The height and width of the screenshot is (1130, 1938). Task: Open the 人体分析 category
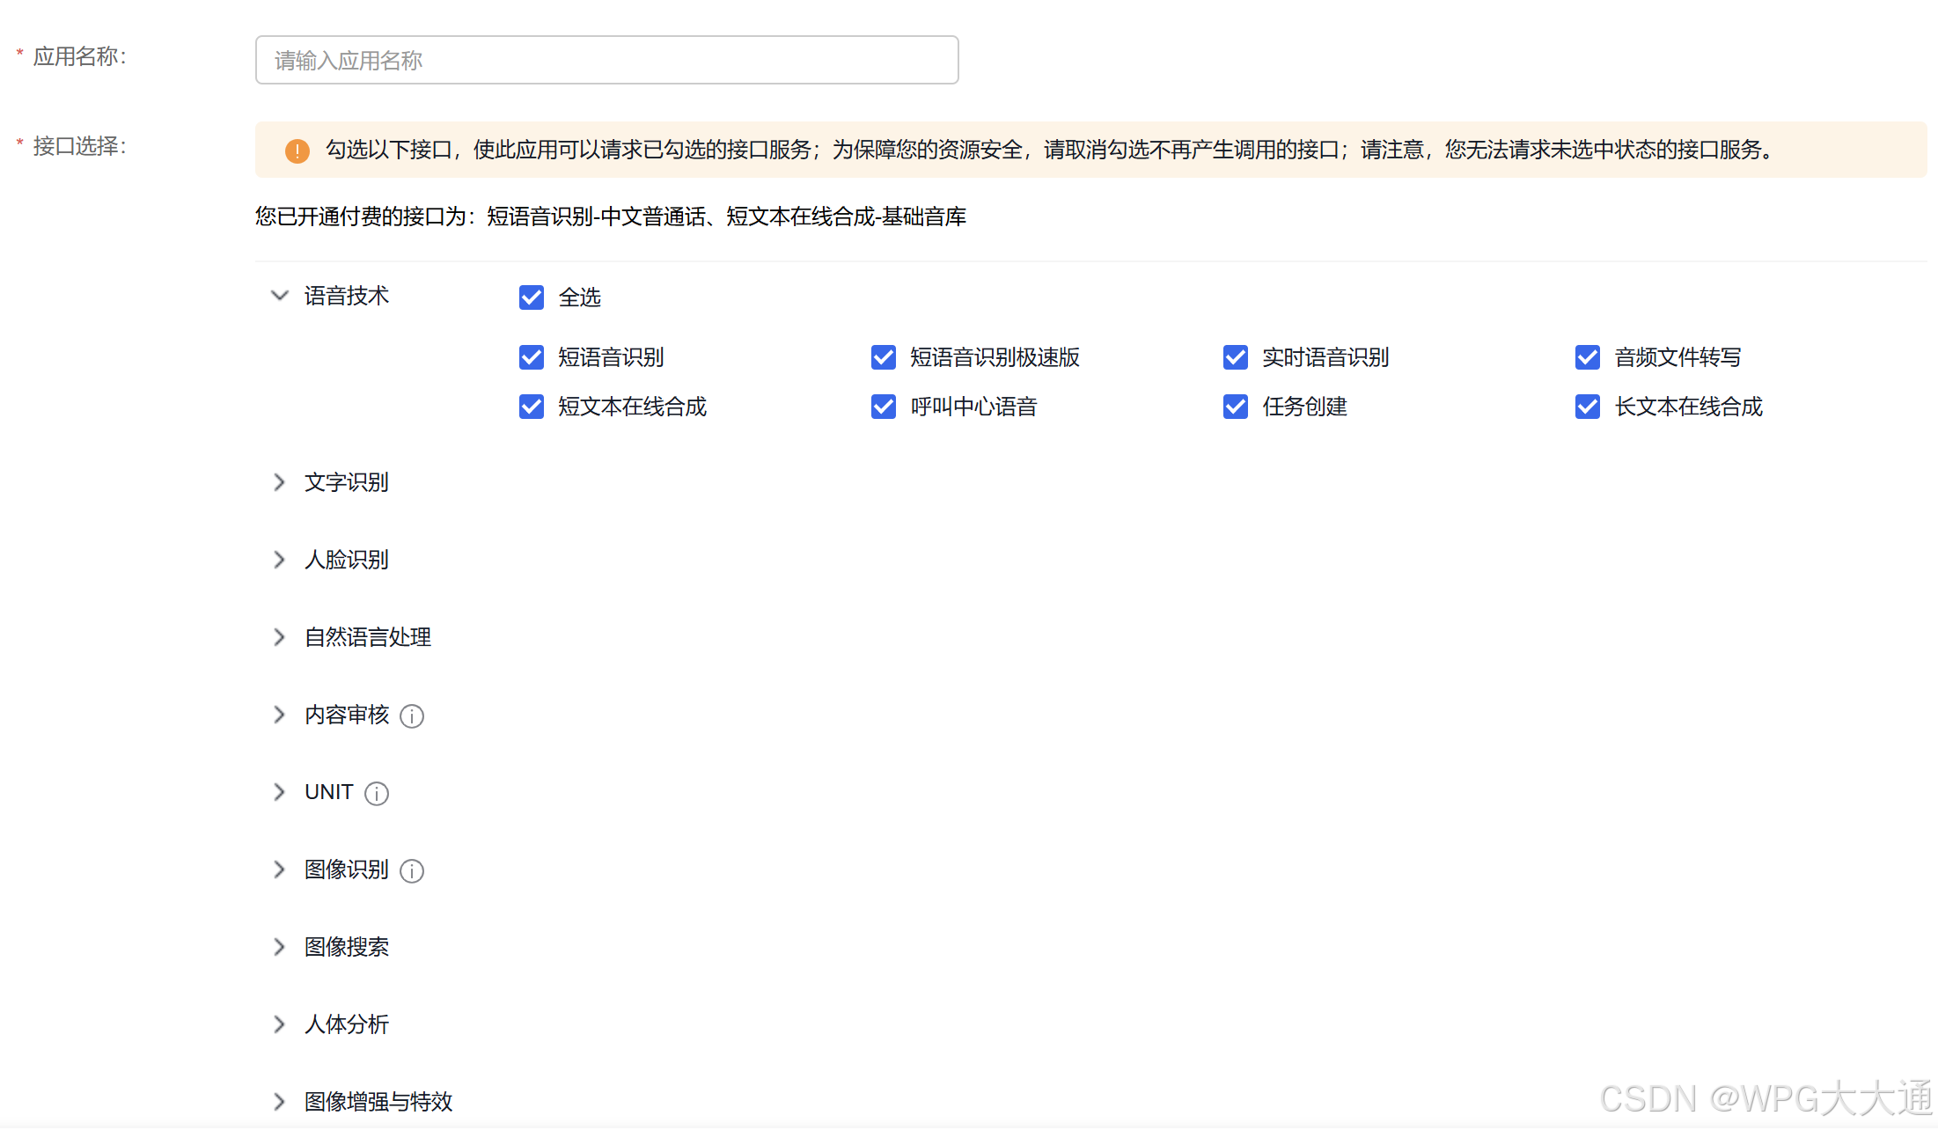point(279,1024)
